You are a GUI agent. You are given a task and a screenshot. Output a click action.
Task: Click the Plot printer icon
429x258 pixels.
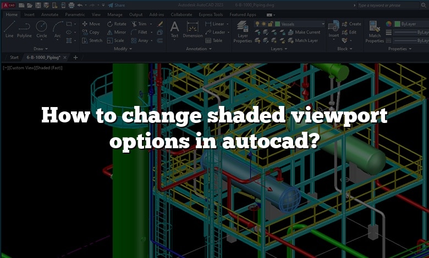[x=71, y=5]
